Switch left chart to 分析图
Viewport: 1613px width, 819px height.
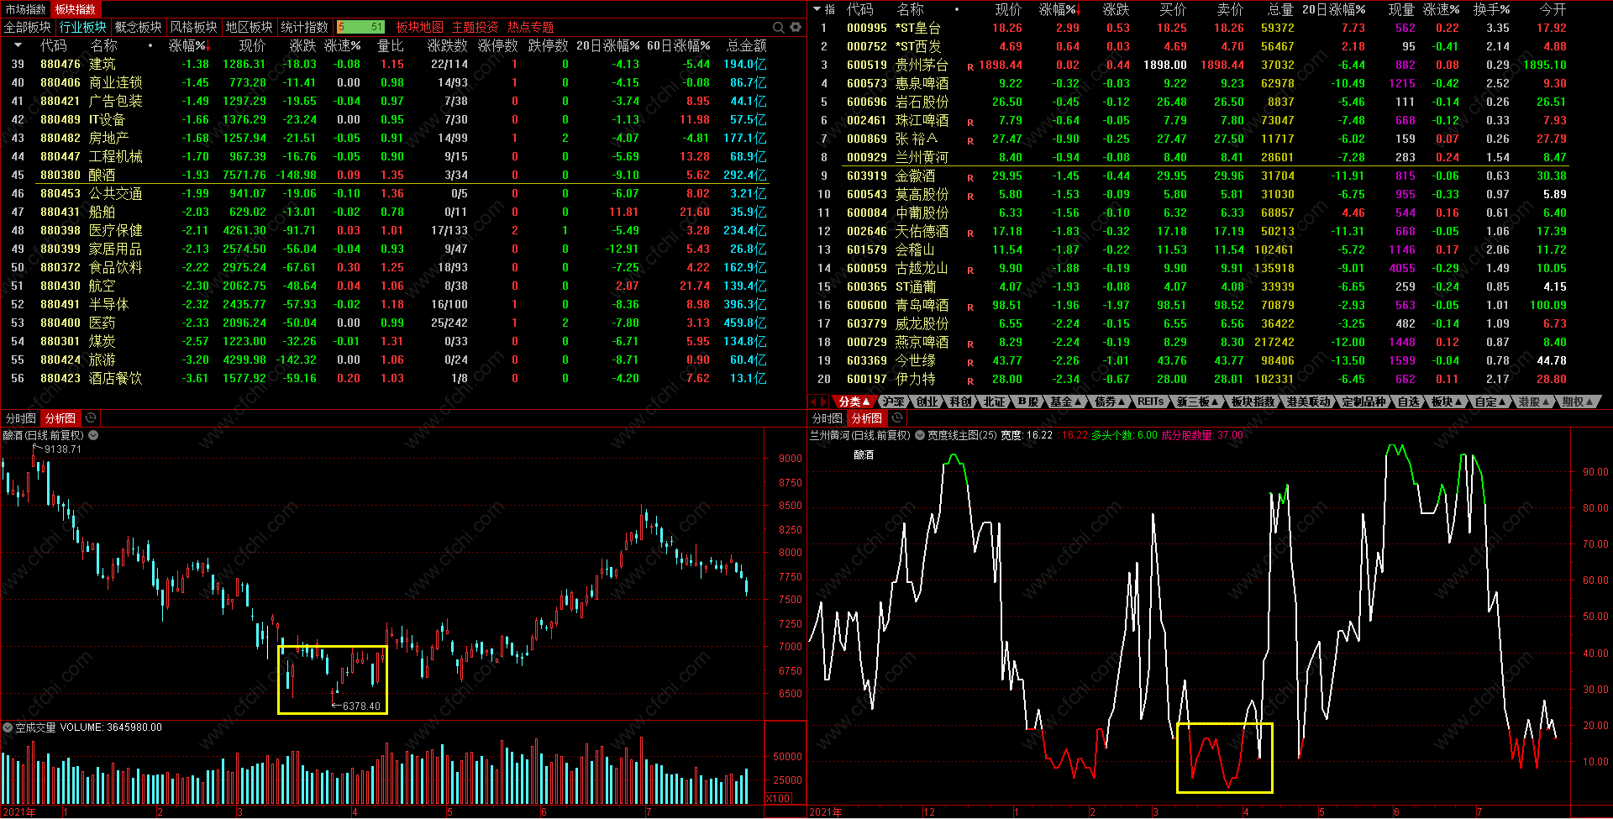pos(60,417)
